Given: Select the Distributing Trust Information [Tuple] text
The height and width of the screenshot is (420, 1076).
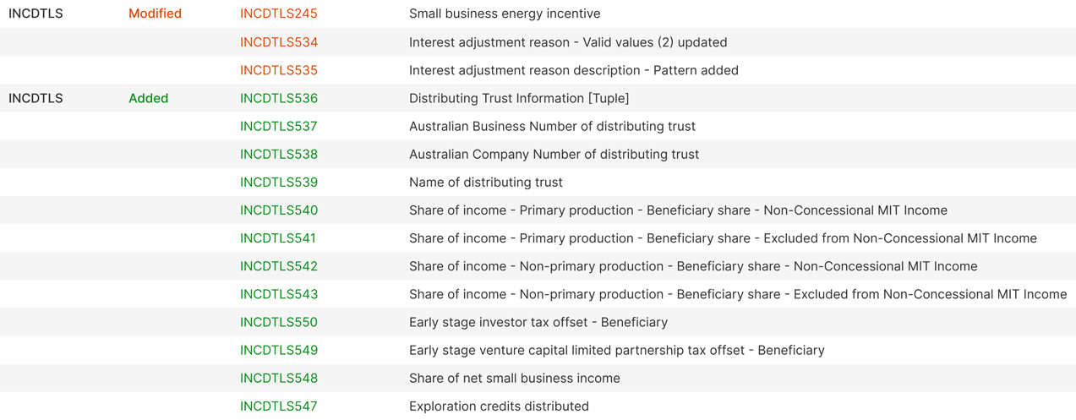Looking at the screenshot, I should [x=519, y=98].
